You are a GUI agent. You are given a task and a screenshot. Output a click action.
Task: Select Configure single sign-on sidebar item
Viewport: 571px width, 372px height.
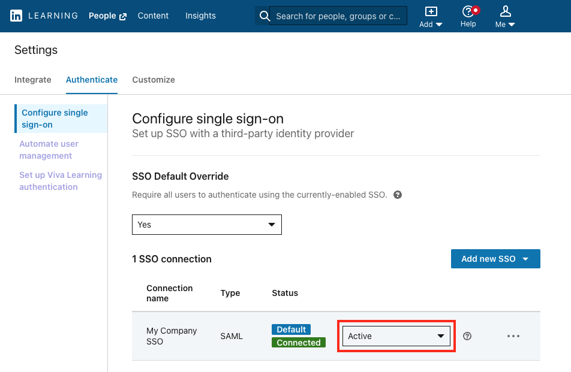(61, 119)
